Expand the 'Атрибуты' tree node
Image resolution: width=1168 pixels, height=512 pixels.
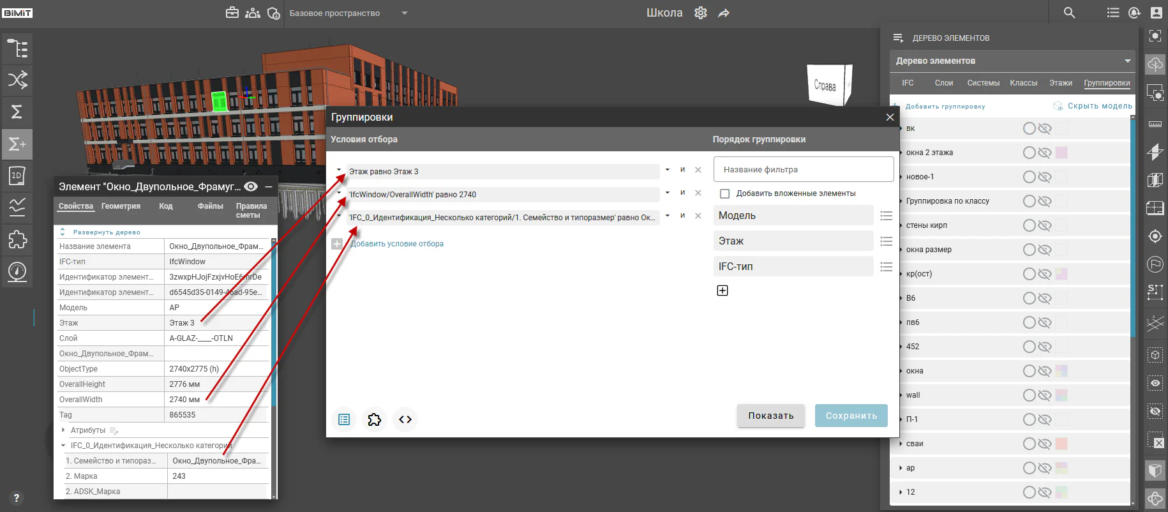click(x=64, y=430)
